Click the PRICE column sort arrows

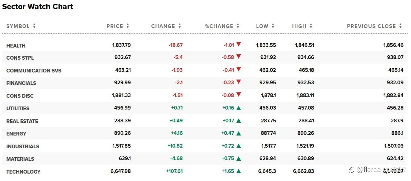click(x=128, y=26)
